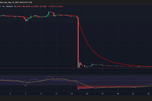This screenshot has width=152, height=101.
Task: Click the large red crash candlestick
Action: pos(78,42)
